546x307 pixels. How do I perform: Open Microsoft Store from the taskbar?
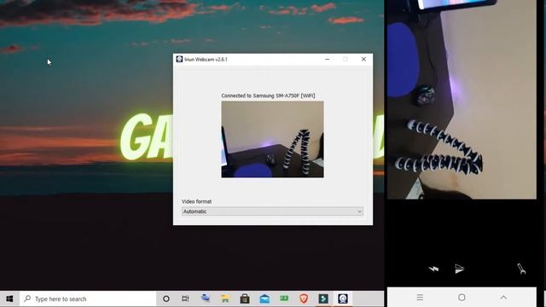point(245,298)
